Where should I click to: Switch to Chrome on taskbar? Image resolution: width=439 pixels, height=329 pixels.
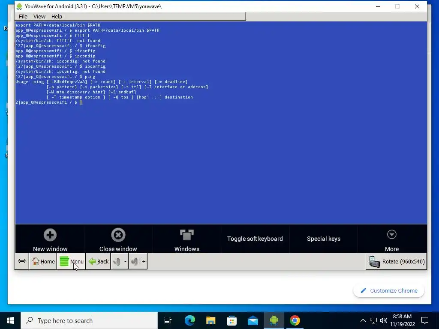pyautogui.click(x=295, y=320)
